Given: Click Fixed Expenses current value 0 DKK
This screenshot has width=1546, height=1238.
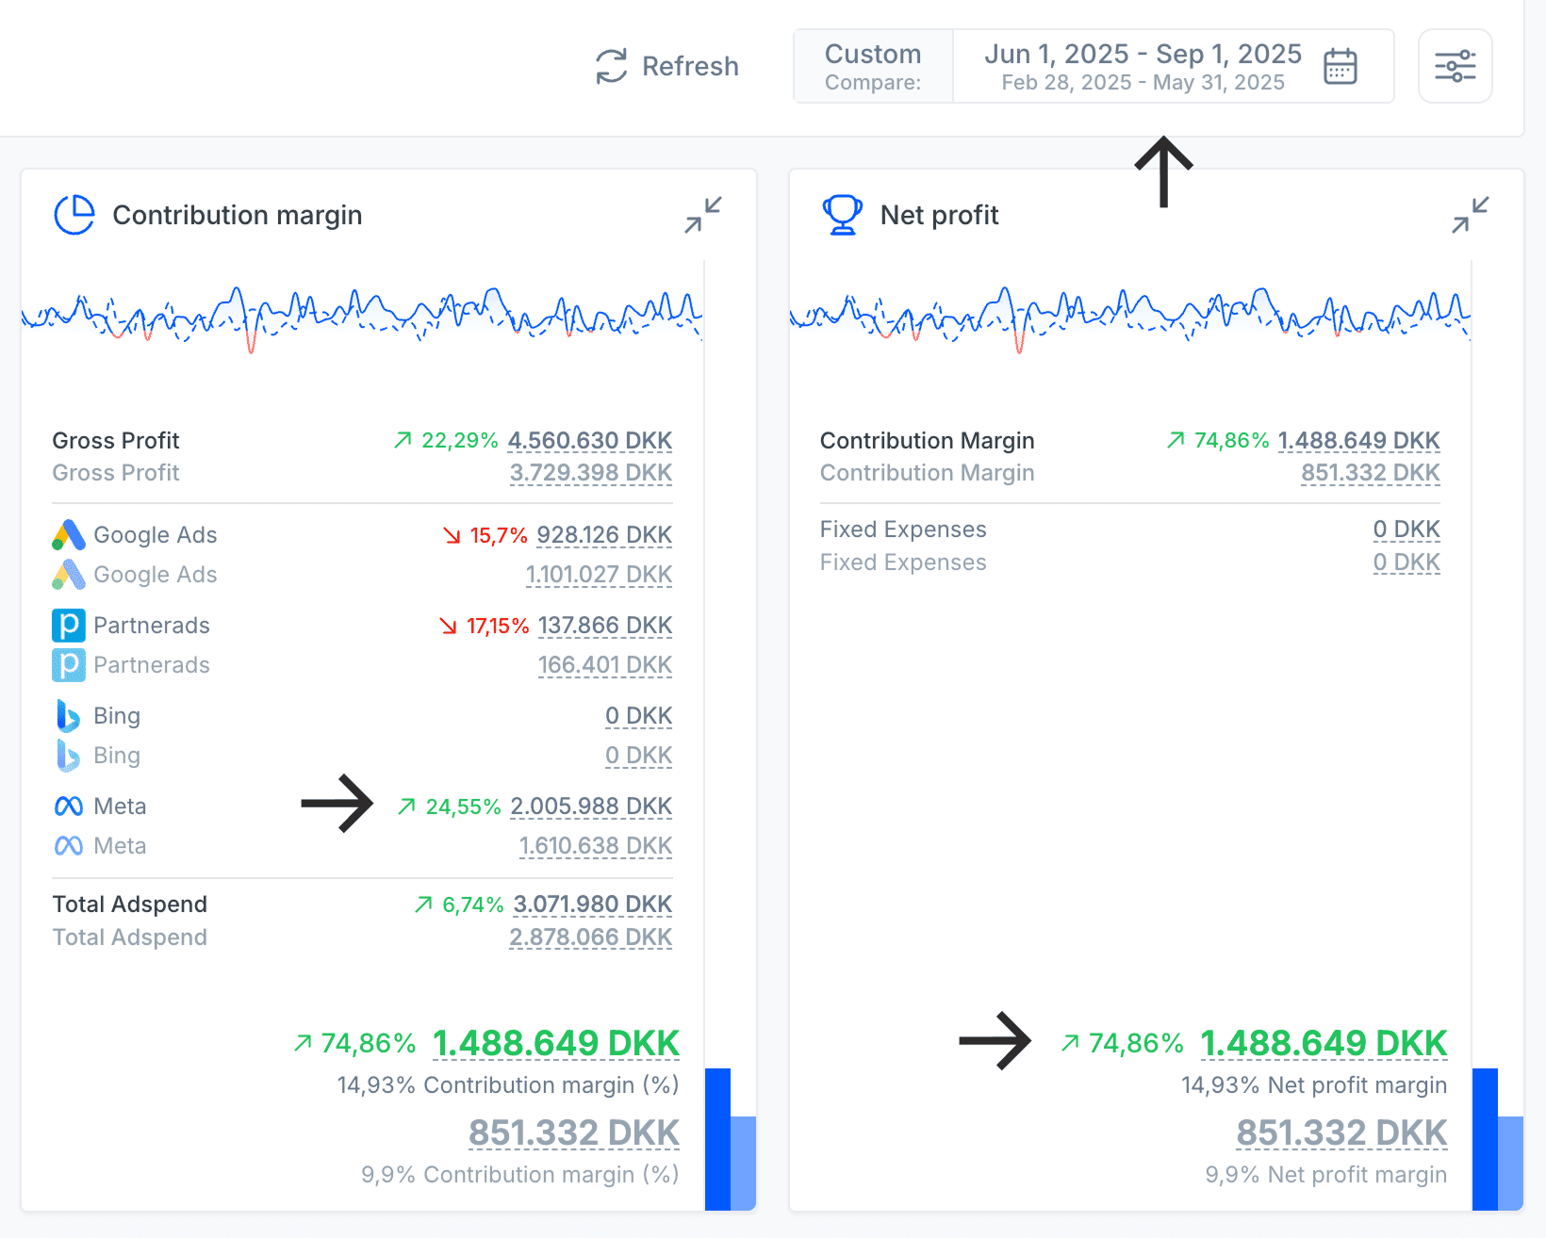Looking at the screenshot, I should [1406, 529].
